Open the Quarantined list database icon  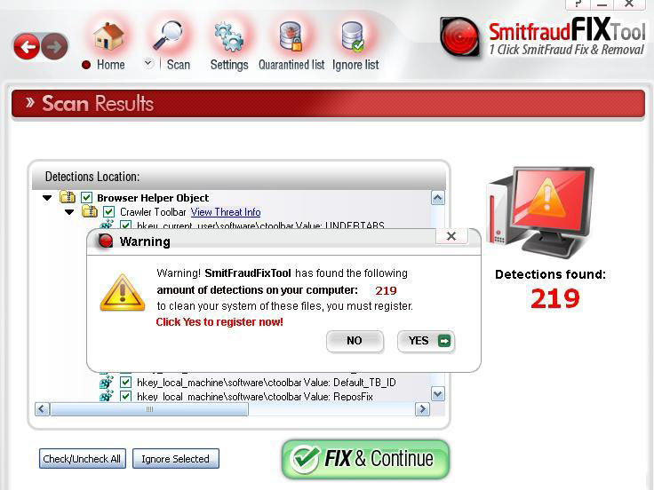pos(291,36)
